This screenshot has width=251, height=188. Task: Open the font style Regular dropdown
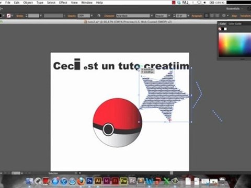[169, 16]
